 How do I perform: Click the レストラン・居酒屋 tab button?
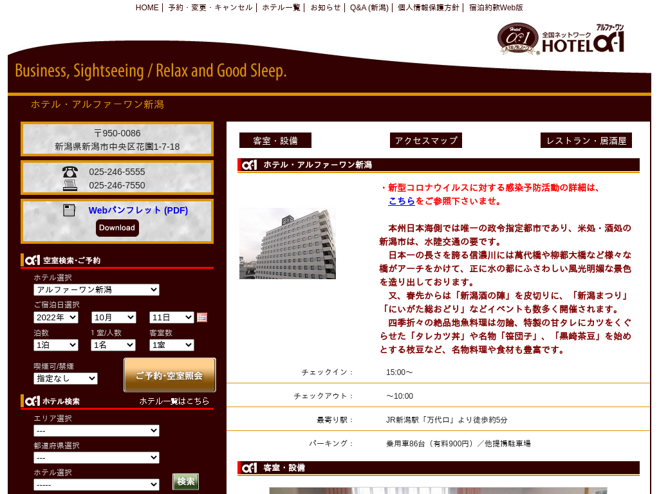[x=586, y=141]
